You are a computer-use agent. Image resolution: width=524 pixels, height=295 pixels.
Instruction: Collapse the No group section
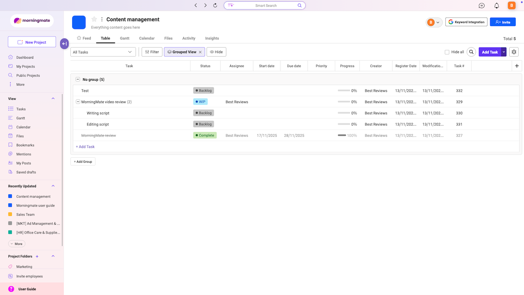[78, 79]
